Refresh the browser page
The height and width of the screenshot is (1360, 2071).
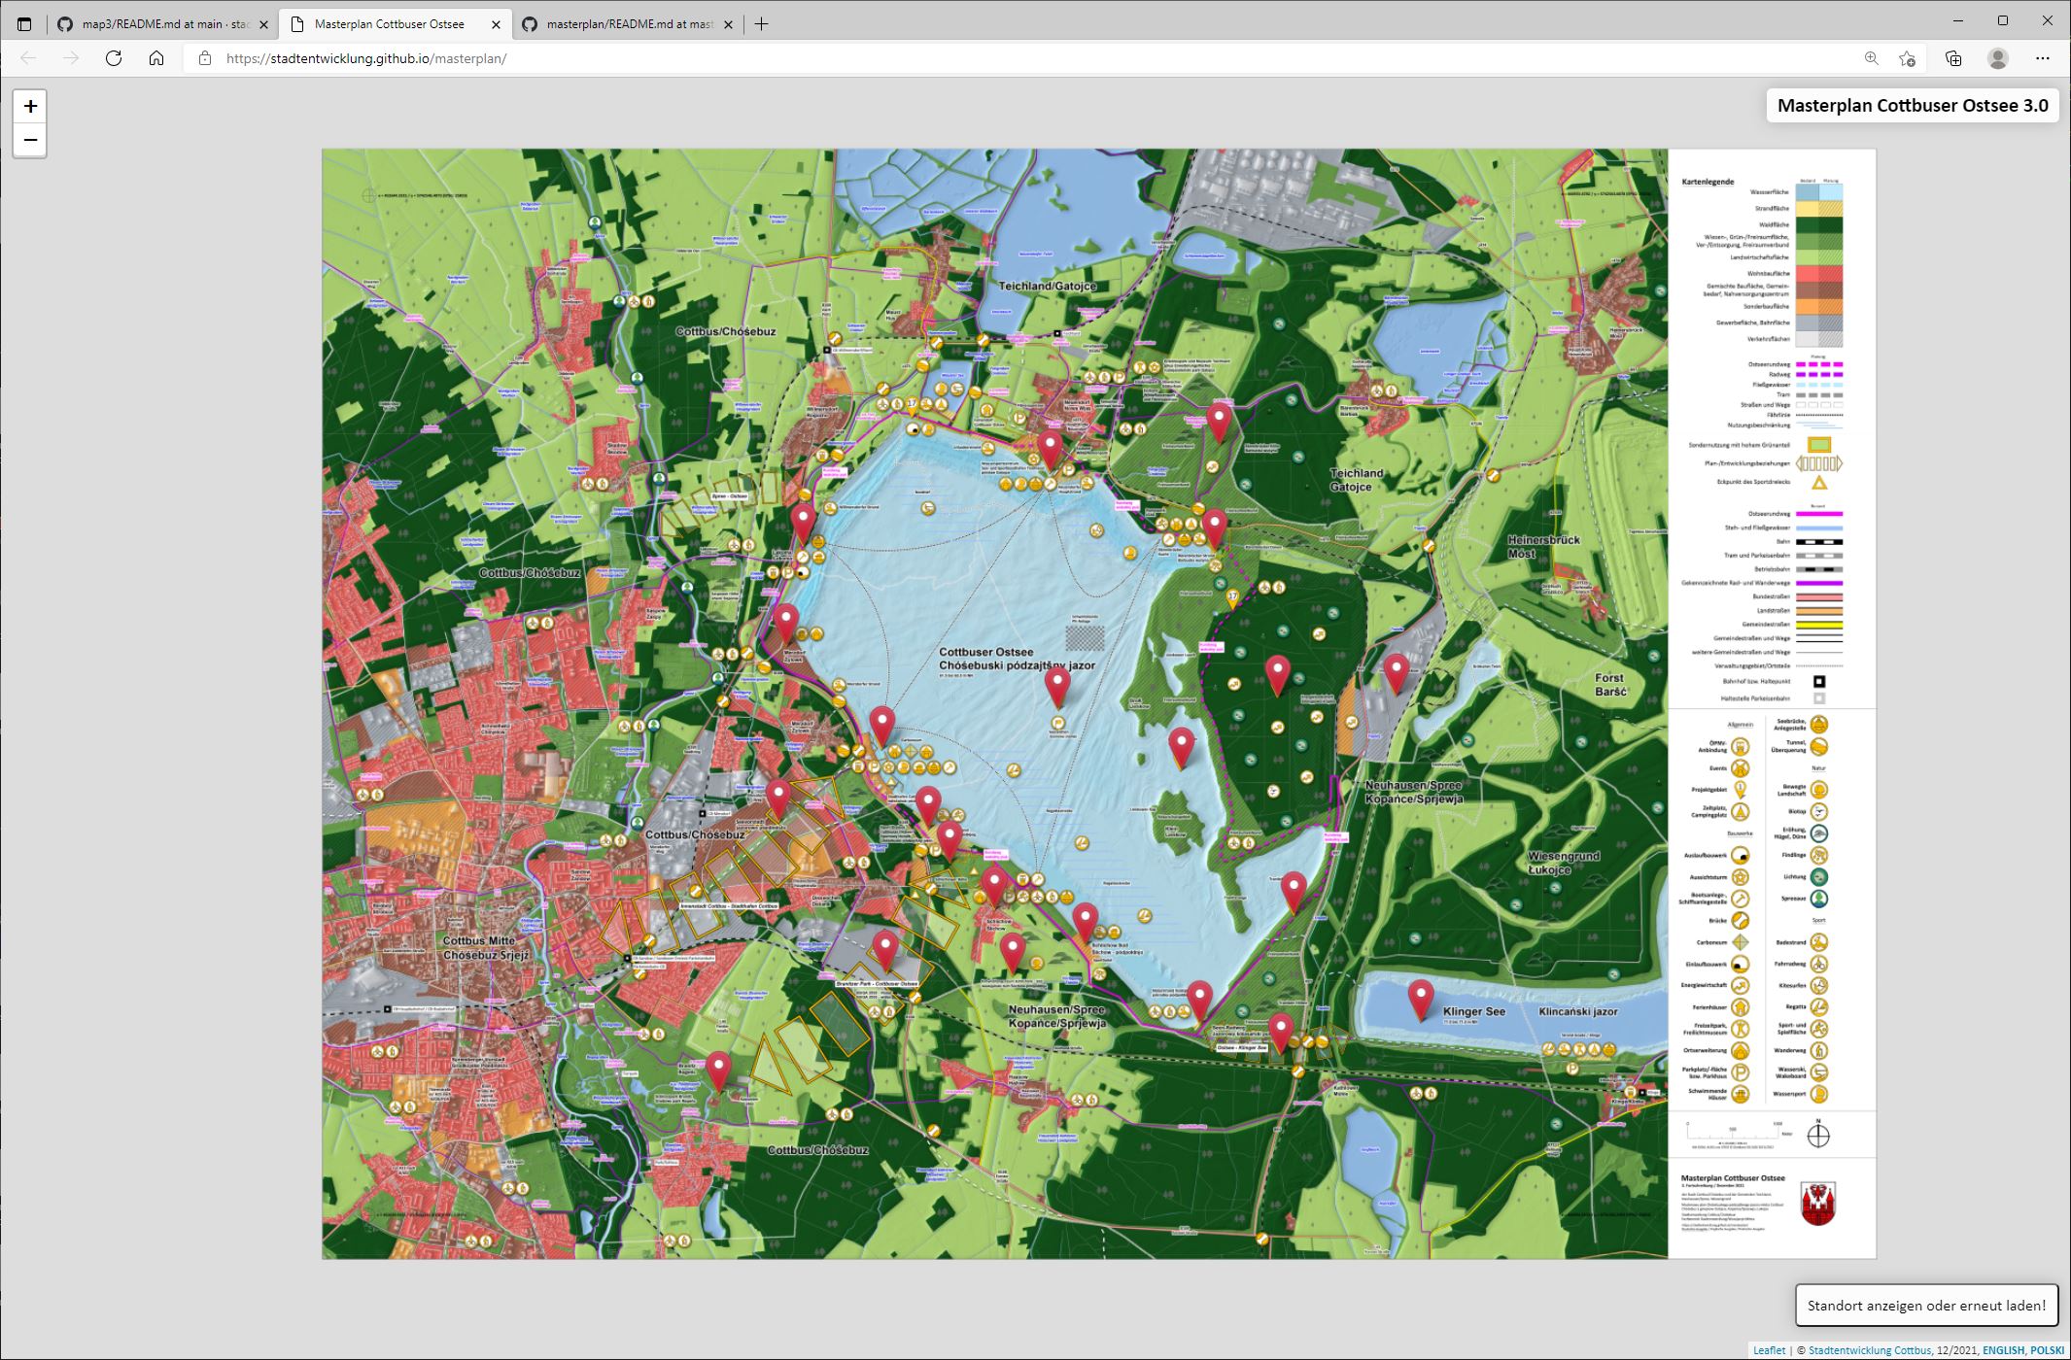114,58
